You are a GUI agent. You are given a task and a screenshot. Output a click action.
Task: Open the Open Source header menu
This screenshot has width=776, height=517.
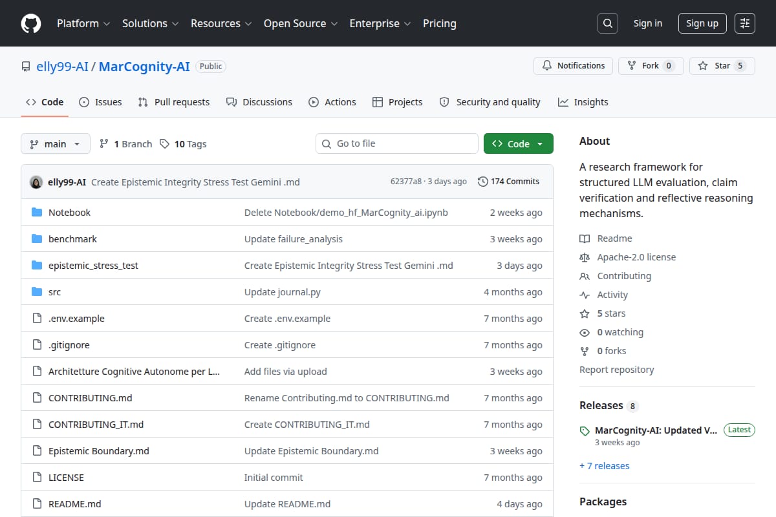coord(301,23)
